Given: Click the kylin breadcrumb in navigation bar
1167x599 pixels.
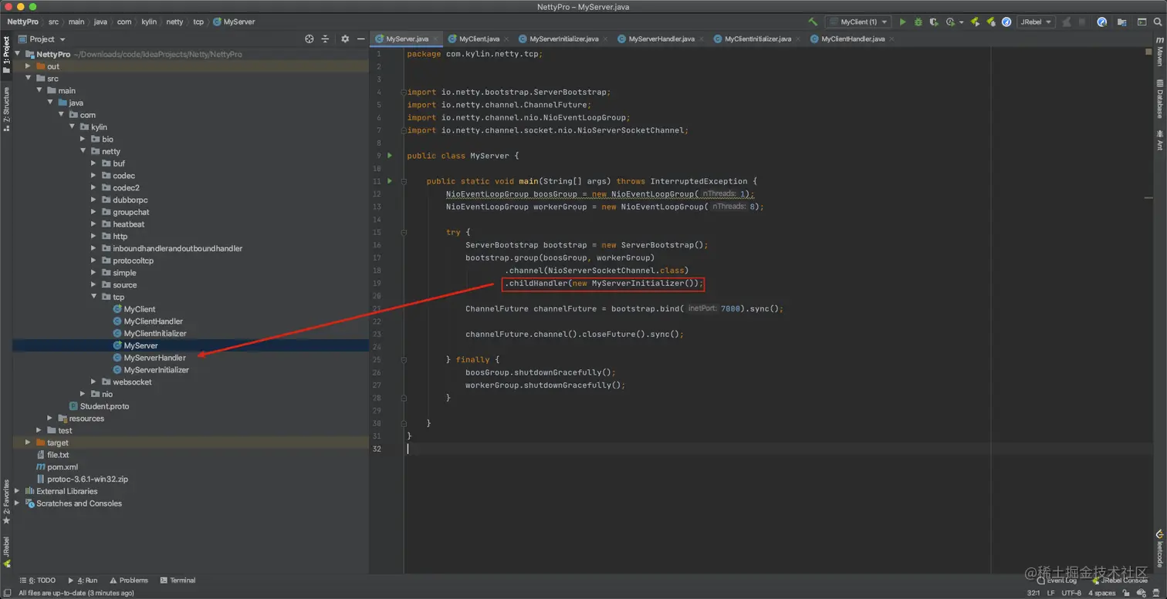Looking at the screenshot, I should click(148, 22).
